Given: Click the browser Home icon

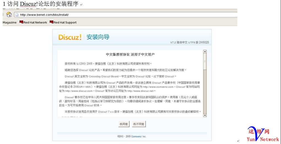Looking at the screenshot, I should [x=9, y=15].
